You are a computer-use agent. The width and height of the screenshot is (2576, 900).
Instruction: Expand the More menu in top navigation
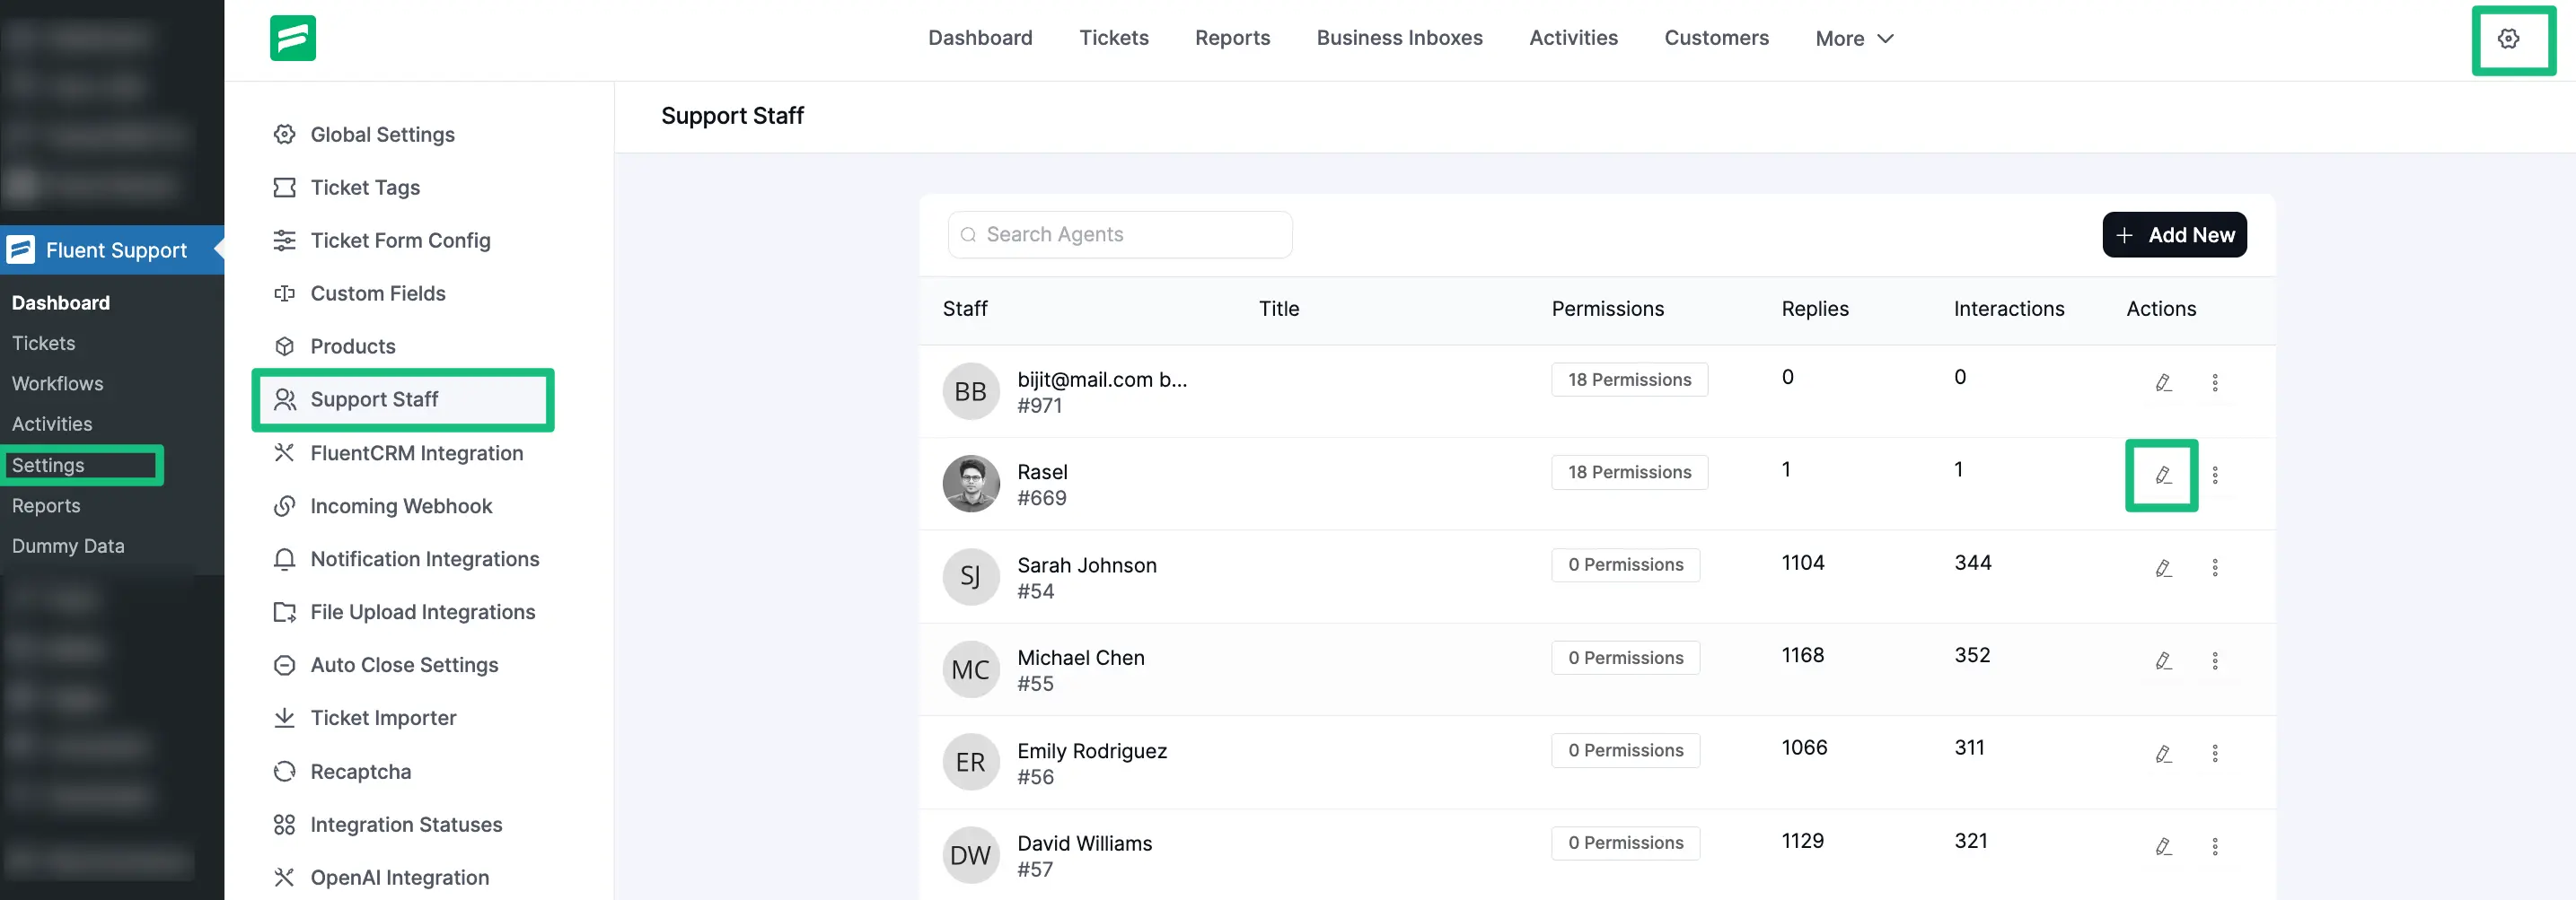tap(1853, 39)
